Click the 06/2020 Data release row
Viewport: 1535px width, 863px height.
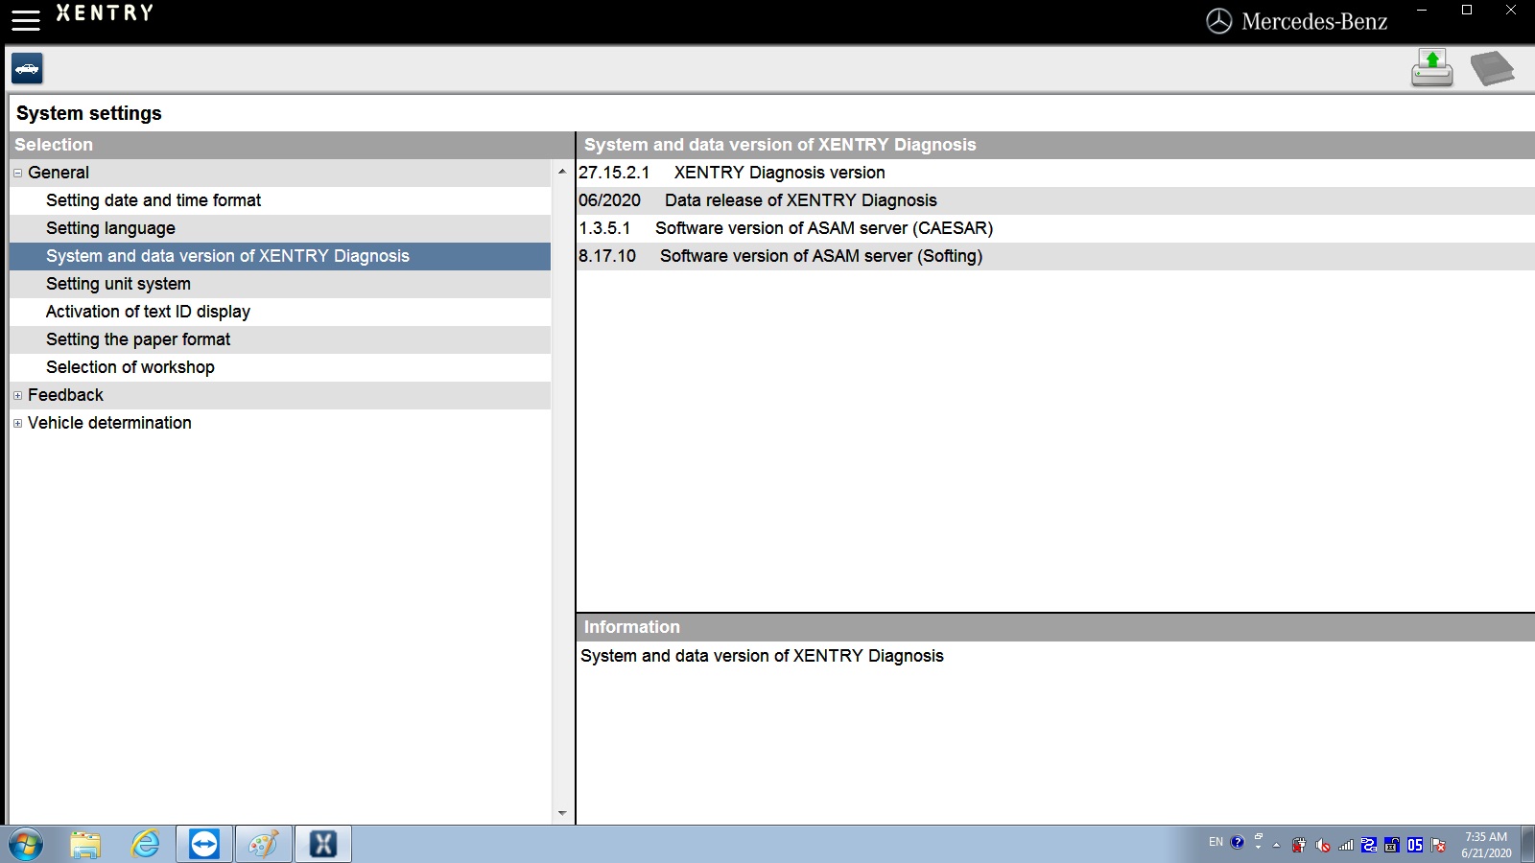click(1055, 200)
